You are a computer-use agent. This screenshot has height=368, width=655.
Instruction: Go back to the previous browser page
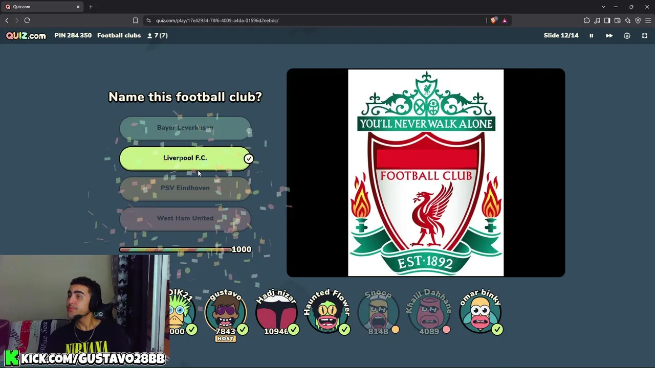point(7,20)
